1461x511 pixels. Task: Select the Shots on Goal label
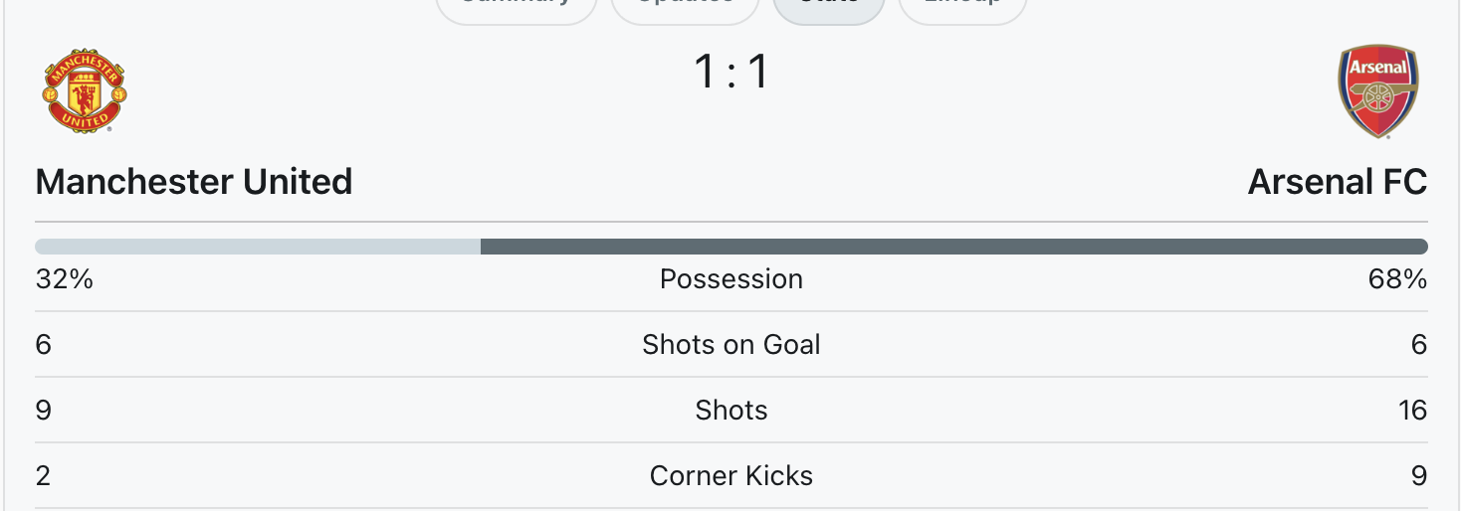(x=731, y=345)
